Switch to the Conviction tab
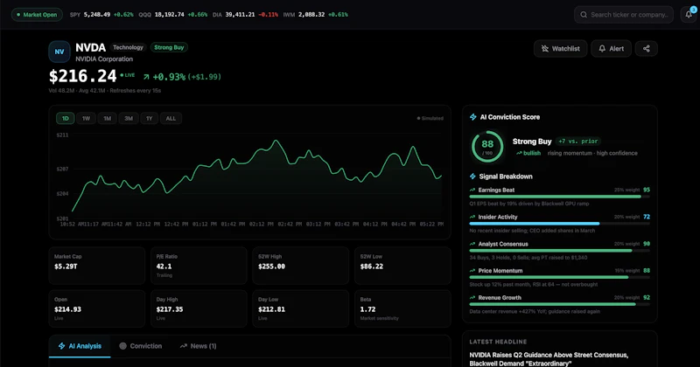 click(141, 346)
